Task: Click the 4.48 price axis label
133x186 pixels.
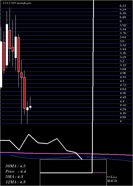Action: (123, 97)
